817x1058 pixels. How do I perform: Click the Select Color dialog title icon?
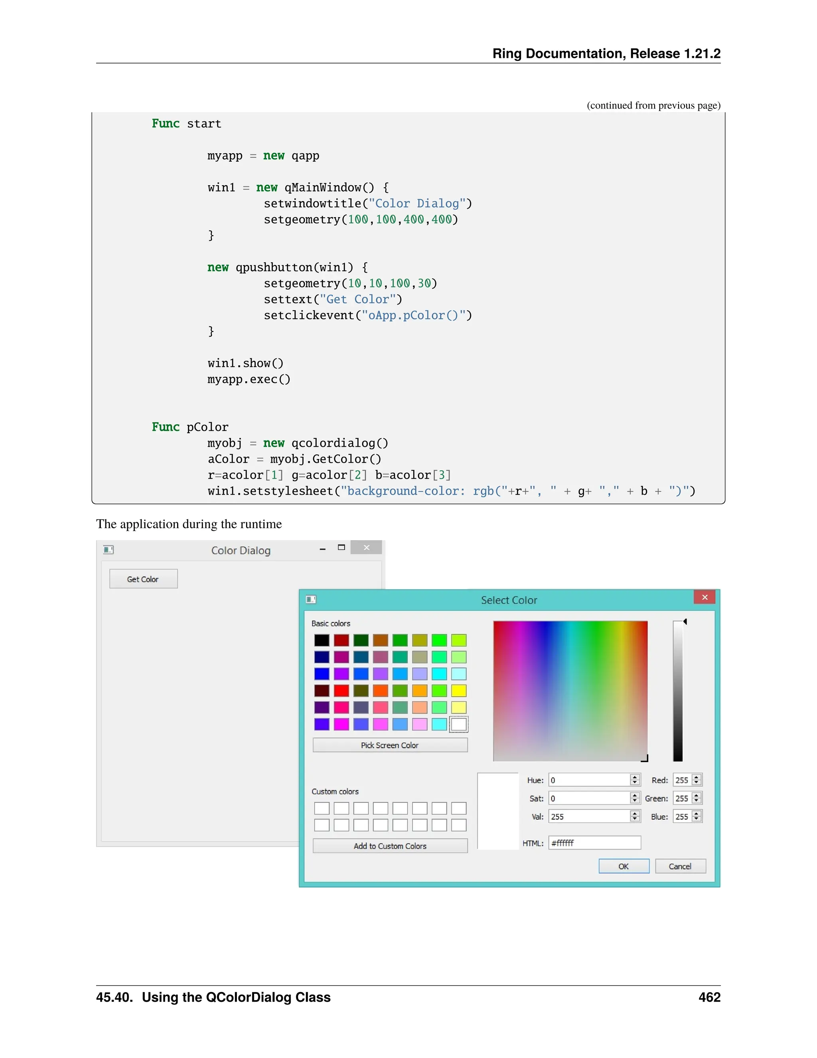(x=311, y=600)
